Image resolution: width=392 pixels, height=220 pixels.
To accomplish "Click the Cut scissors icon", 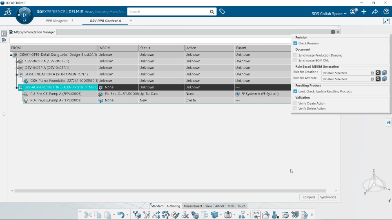I will pyautogui.click(x=88, y=215).
